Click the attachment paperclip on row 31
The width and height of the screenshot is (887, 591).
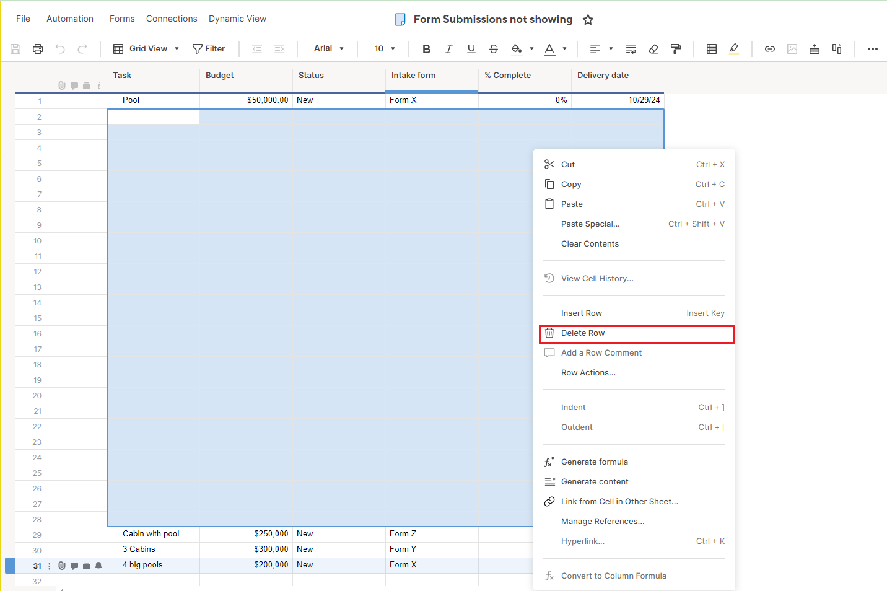[62, 566]
